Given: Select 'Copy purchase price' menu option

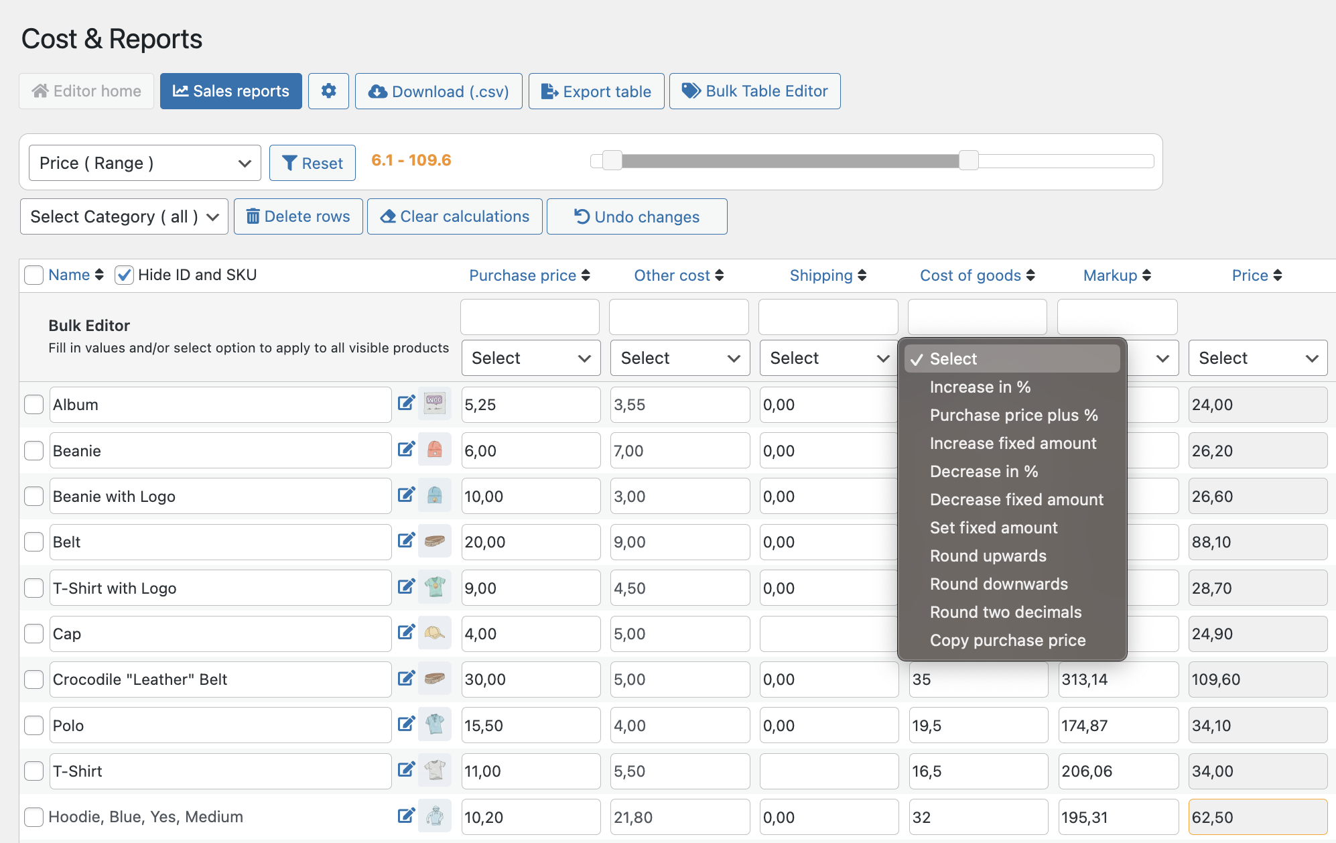Looking at the screenshot, I should tap(1008, 640).
